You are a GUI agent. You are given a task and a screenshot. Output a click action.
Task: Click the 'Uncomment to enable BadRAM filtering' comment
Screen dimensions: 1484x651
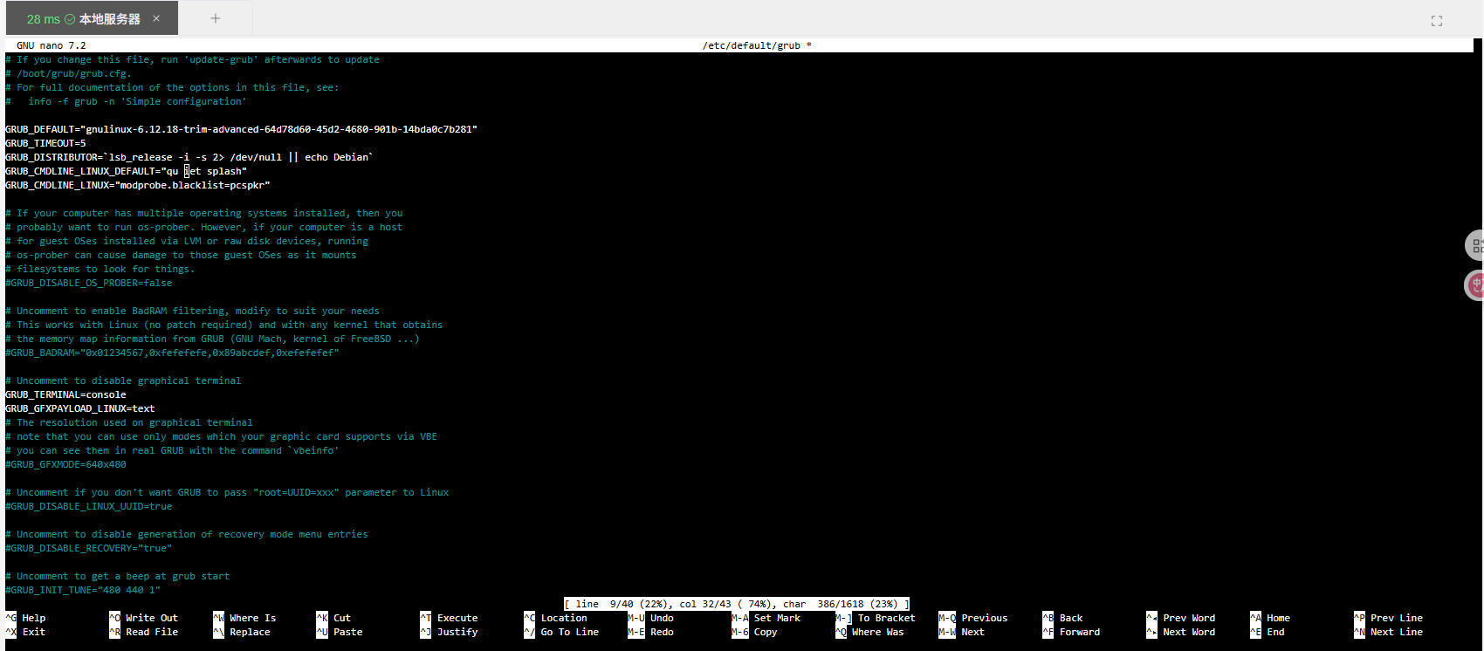tap(192, 311)
